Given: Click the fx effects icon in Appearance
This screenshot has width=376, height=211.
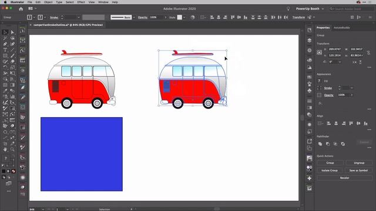Looking at the screenshot, I should (320, 103).
